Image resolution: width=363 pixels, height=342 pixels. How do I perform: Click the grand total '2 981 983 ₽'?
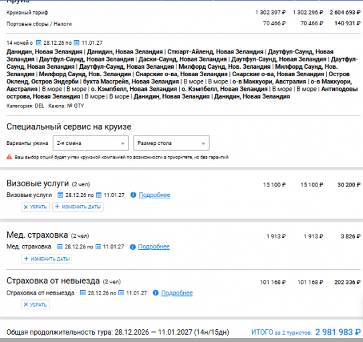tap(338, 332)
